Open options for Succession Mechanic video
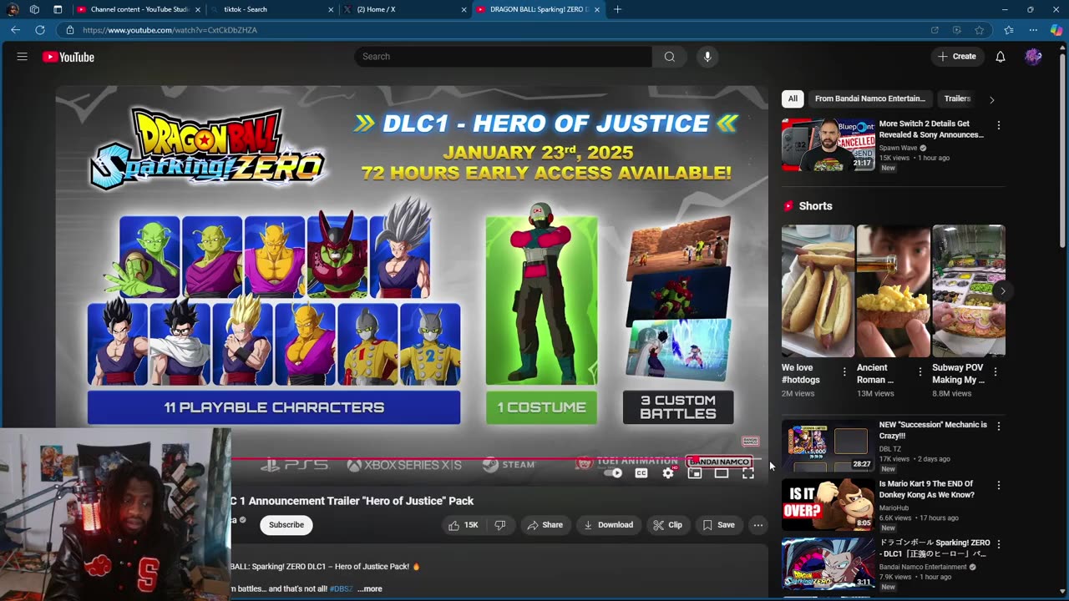Viewport: 1069px width, 601px height. 998,427
